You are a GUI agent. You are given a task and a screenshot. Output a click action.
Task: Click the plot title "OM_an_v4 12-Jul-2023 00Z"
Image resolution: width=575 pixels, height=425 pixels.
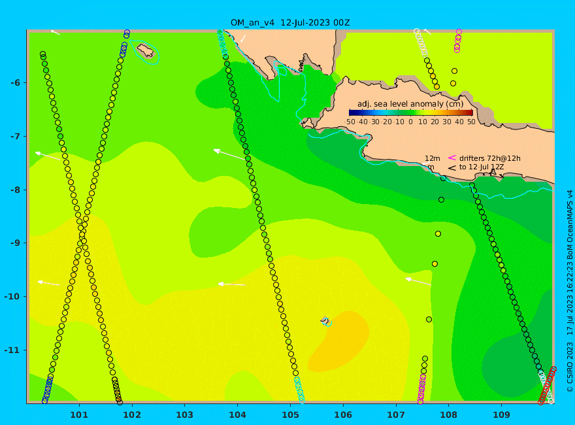[x=290, y=23]
